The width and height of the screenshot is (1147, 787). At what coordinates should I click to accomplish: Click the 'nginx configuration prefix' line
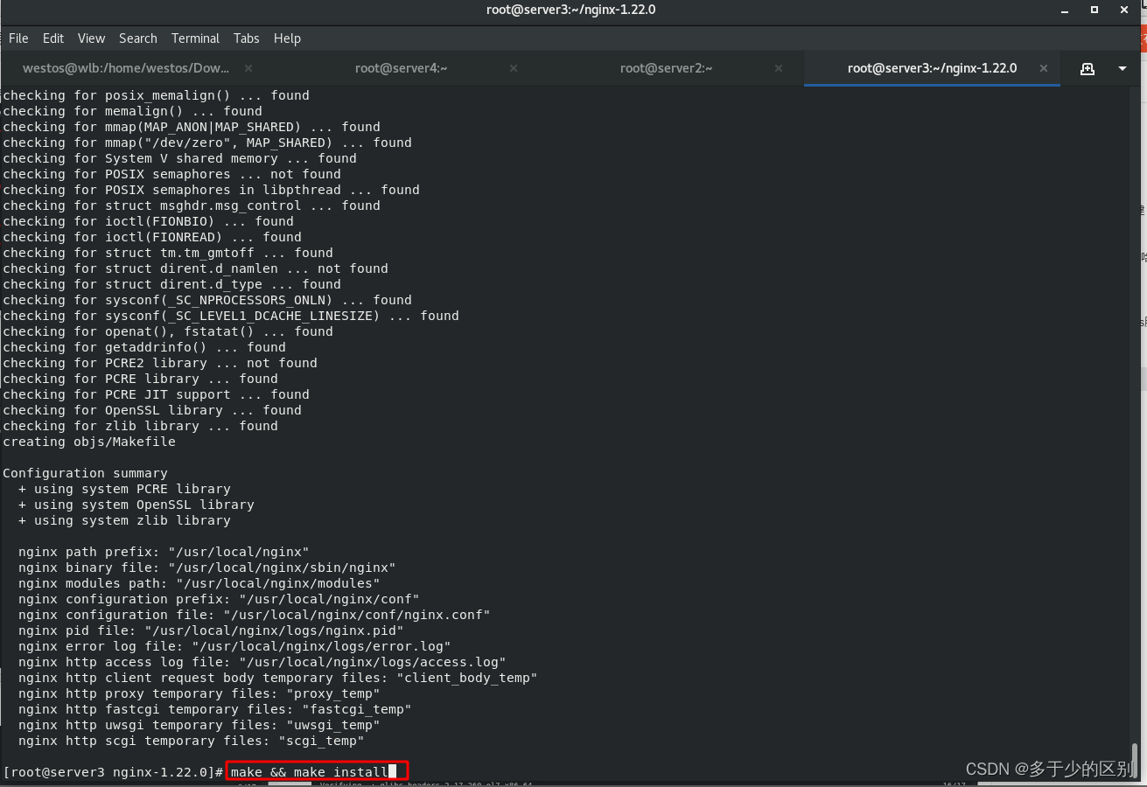pos(219,599)
